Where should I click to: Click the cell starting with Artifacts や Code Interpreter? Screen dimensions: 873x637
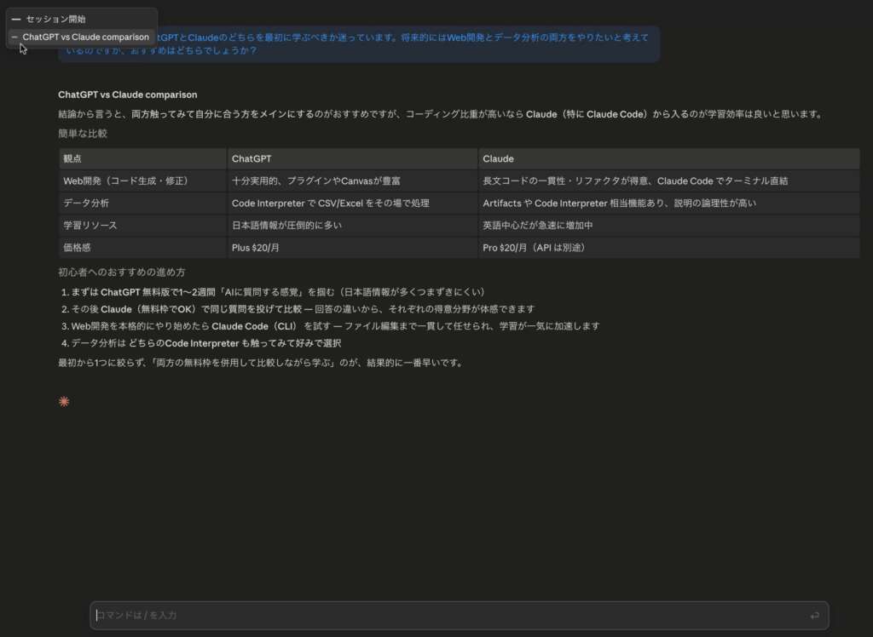pyautogui.click(x=668, y=203)
